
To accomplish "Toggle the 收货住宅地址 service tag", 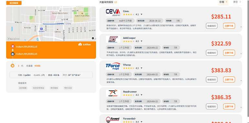I will tap(38, 88).
